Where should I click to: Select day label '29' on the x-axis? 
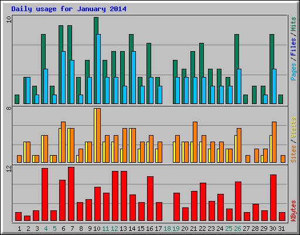[x=264, y=229]
